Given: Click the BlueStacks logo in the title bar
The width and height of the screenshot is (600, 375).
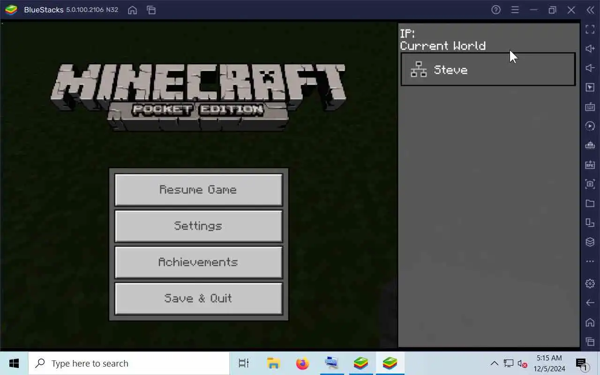Looking at the screenshot, I should tap(11, 10).
